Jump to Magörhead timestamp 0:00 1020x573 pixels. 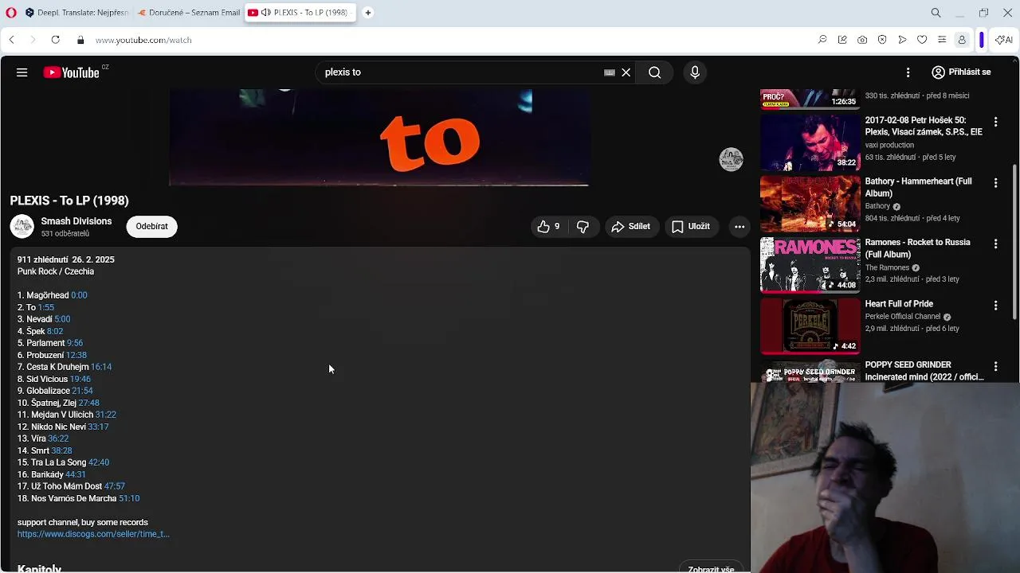[x=79, y=295]
